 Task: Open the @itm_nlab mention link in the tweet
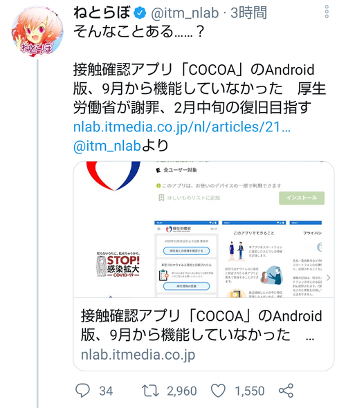pos(107,146)
